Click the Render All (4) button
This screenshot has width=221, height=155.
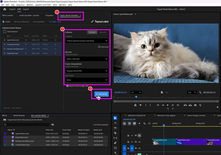tap(101, 94)
